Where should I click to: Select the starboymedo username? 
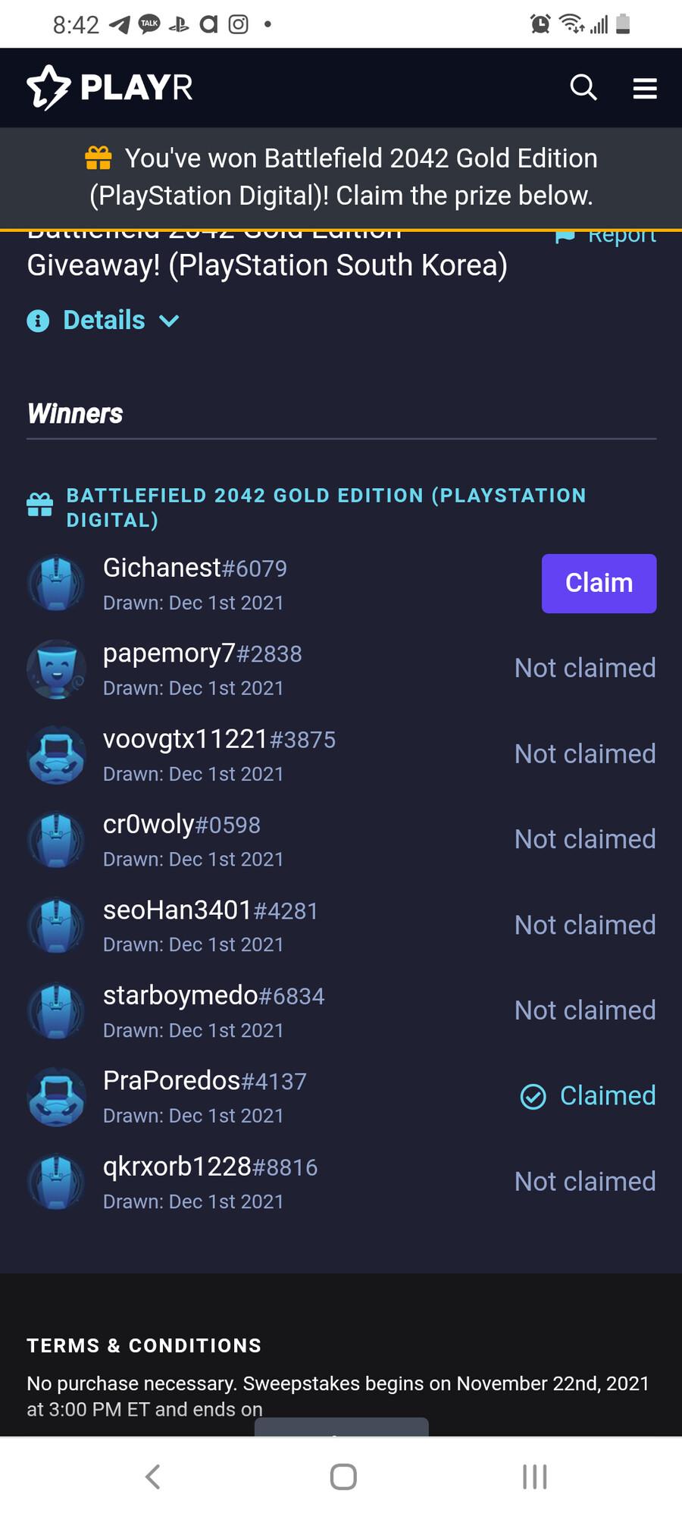181,995
